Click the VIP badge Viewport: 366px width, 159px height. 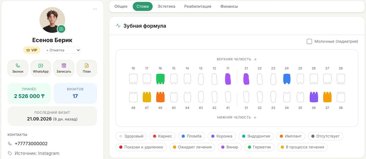pyautogui.click(x=32, y=50)
